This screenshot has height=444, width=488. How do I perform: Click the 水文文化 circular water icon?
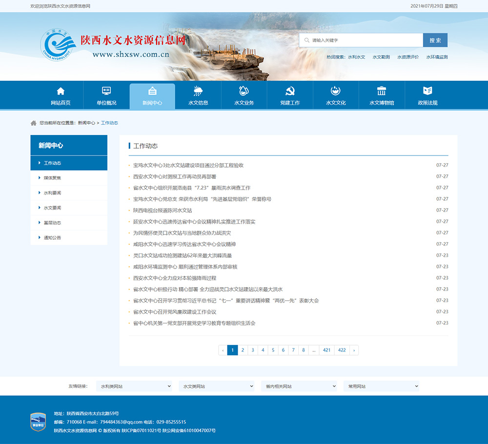click(x=336, y=91)
